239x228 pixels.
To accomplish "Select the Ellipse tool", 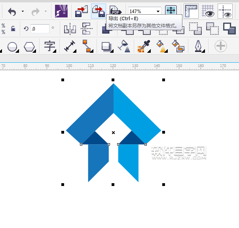I will coord(12,46).
